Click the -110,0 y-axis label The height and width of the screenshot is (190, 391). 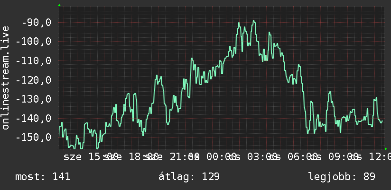[x=34, y=60]
